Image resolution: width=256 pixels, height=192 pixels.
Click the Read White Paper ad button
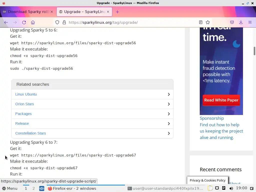click(x=221, y=100)
